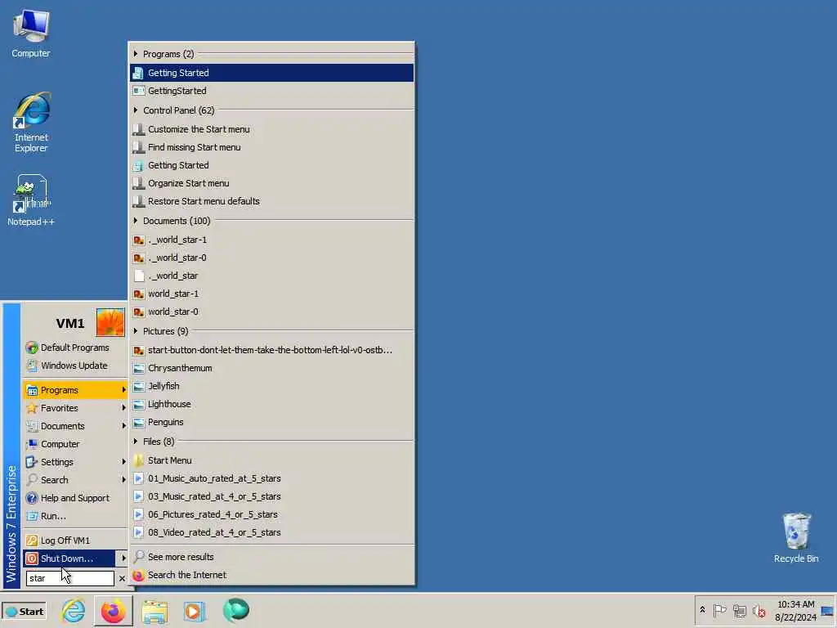Open Windows Media Player taskbar icon

pyautogui.click(x=195, y=610)
